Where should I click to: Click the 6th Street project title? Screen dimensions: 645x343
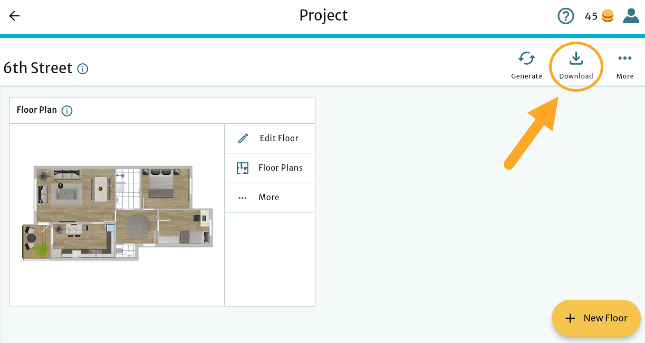pyautogui.click(x=38, y=67)
